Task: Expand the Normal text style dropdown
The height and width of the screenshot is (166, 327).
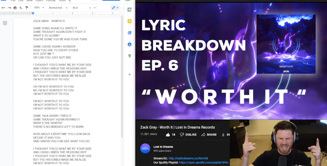Action: [x=58, y=8]
